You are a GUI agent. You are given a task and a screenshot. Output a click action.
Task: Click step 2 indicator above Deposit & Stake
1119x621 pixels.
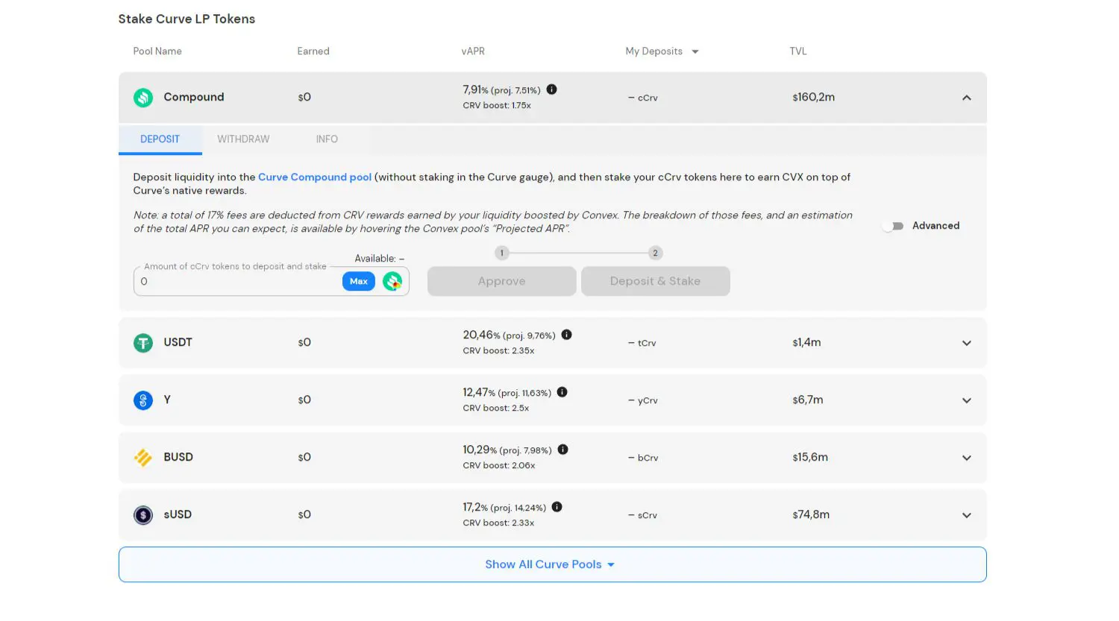pos(655,253)
